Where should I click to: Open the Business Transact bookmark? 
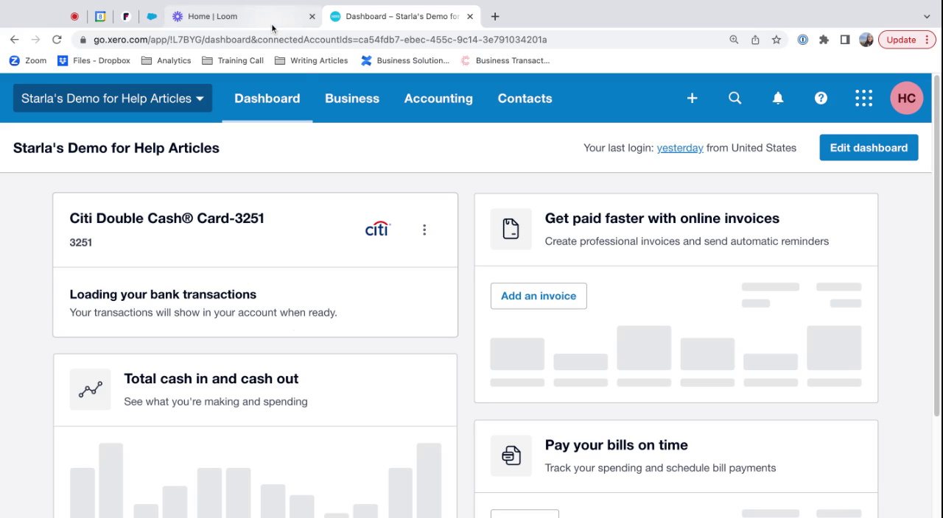coord(505,60)
